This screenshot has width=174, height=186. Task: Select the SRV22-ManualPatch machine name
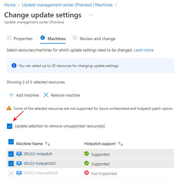(41, 173)
